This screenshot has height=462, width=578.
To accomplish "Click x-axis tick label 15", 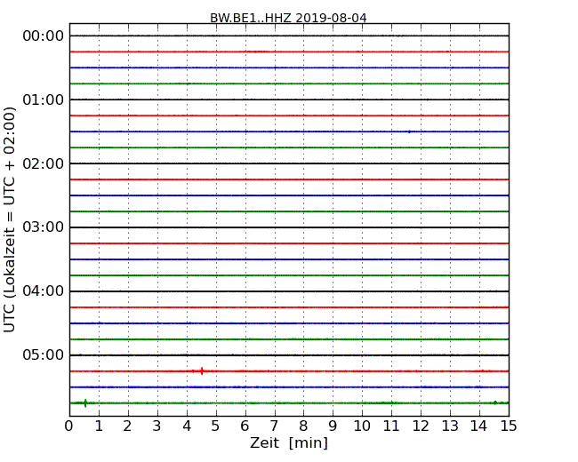I will (509, 426).
